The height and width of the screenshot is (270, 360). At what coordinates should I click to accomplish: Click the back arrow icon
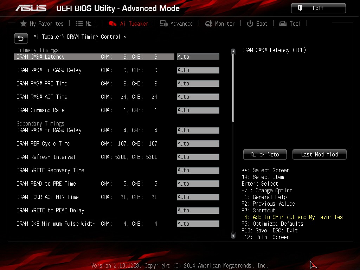pos(21,38)
